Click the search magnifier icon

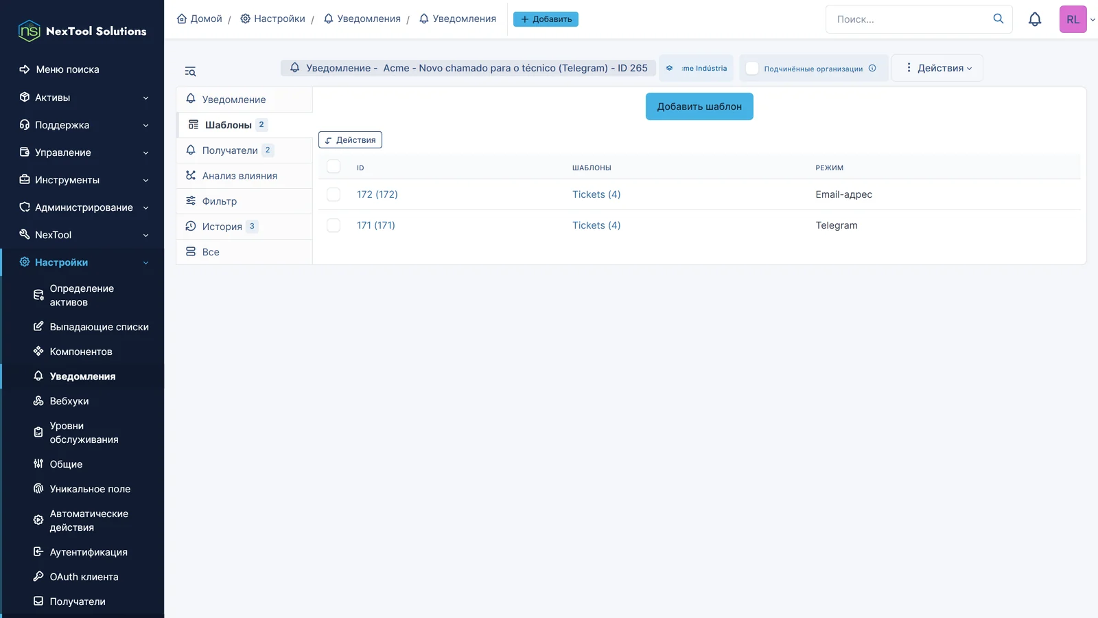998,19
